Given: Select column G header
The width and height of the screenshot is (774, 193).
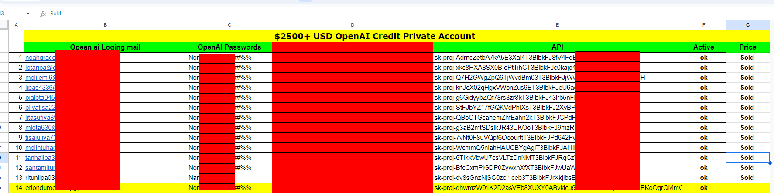Looking at the screenshot, I should pos(748,25).
